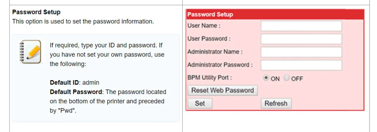The image size is (377, 132).
Task: Click the BPM Utility Port label
Action: coord(210,78)
